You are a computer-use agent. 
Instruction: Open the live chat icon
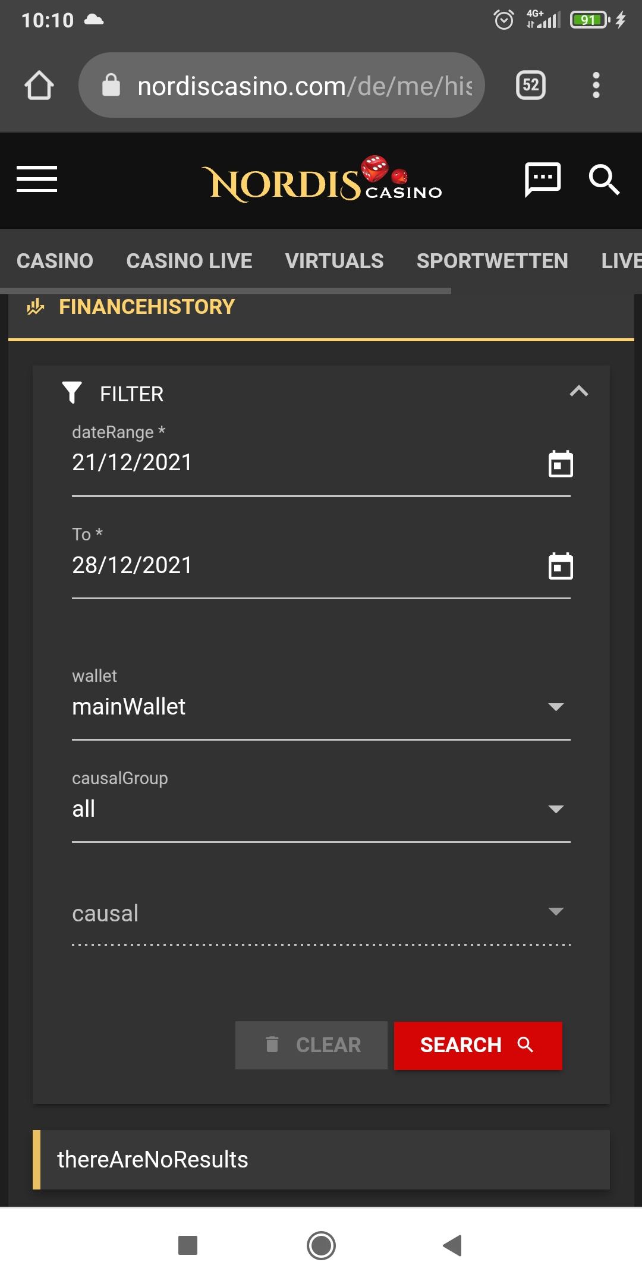(542, 179)
